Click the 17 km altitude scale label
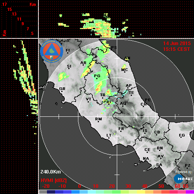194x194 pixels. (4, 4)
